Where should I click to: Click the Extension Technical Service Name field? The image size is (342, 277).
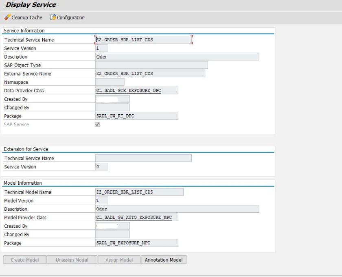click(x=143, y=158)
